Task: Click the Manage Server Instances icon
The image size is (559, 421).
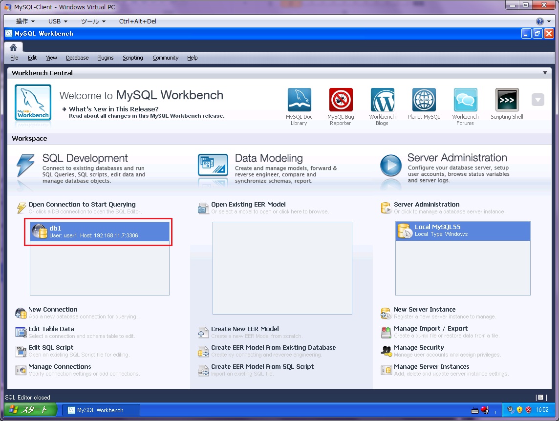Action: 386,370
